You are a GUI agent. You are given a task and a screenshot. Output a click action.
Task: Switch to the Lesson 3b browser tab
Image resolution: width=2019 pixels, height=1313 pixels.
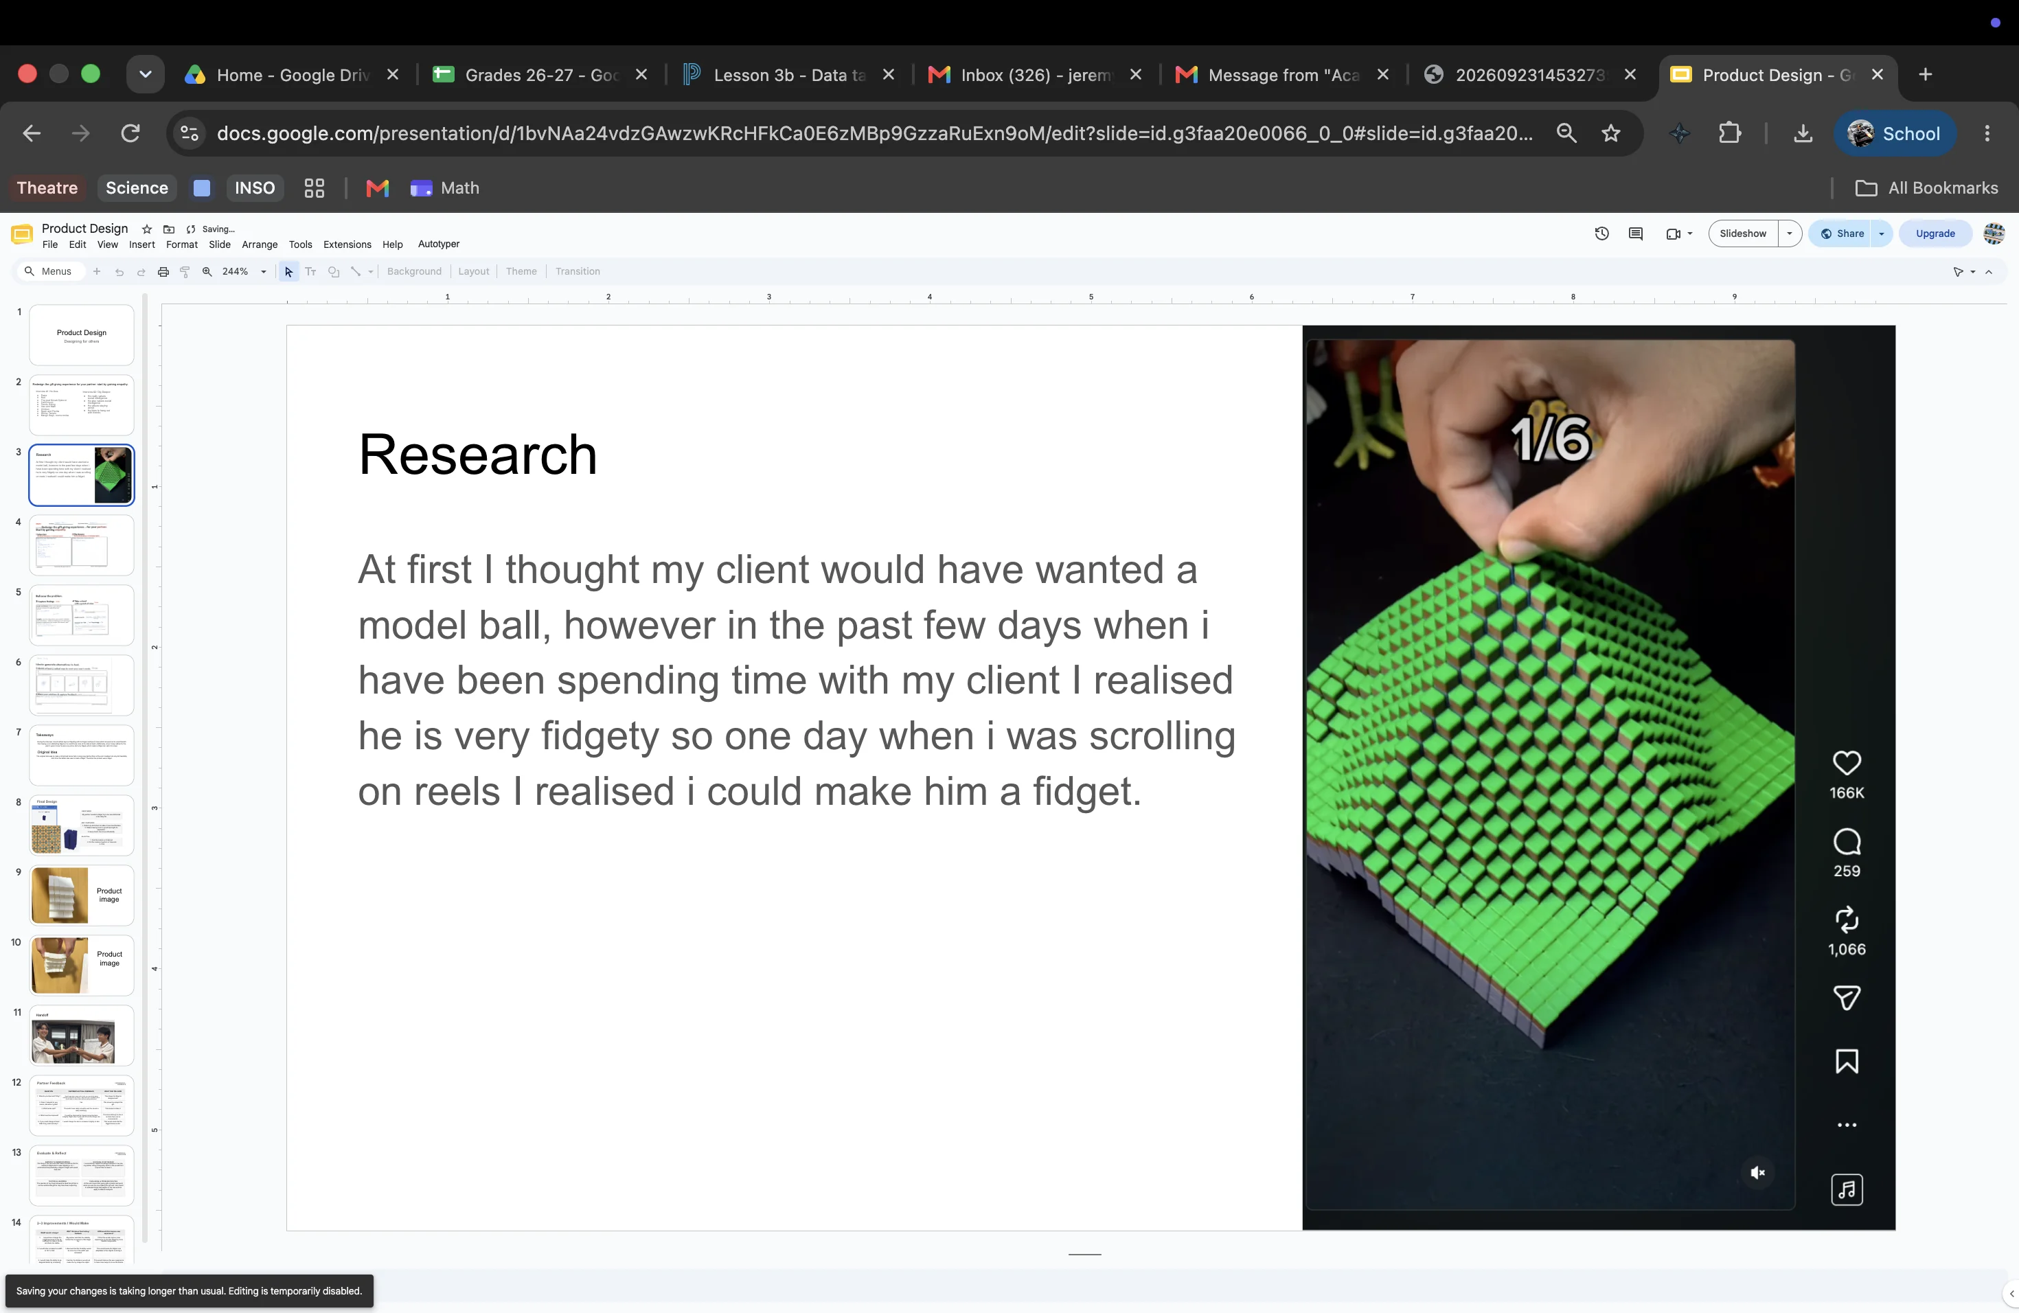[x=788, y=75]
